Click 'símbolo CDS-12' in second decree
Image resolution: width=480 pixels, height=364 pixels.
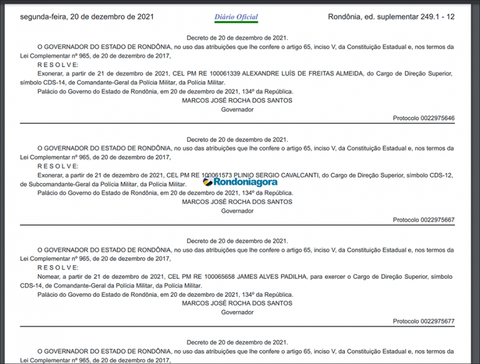click(429, 175)
